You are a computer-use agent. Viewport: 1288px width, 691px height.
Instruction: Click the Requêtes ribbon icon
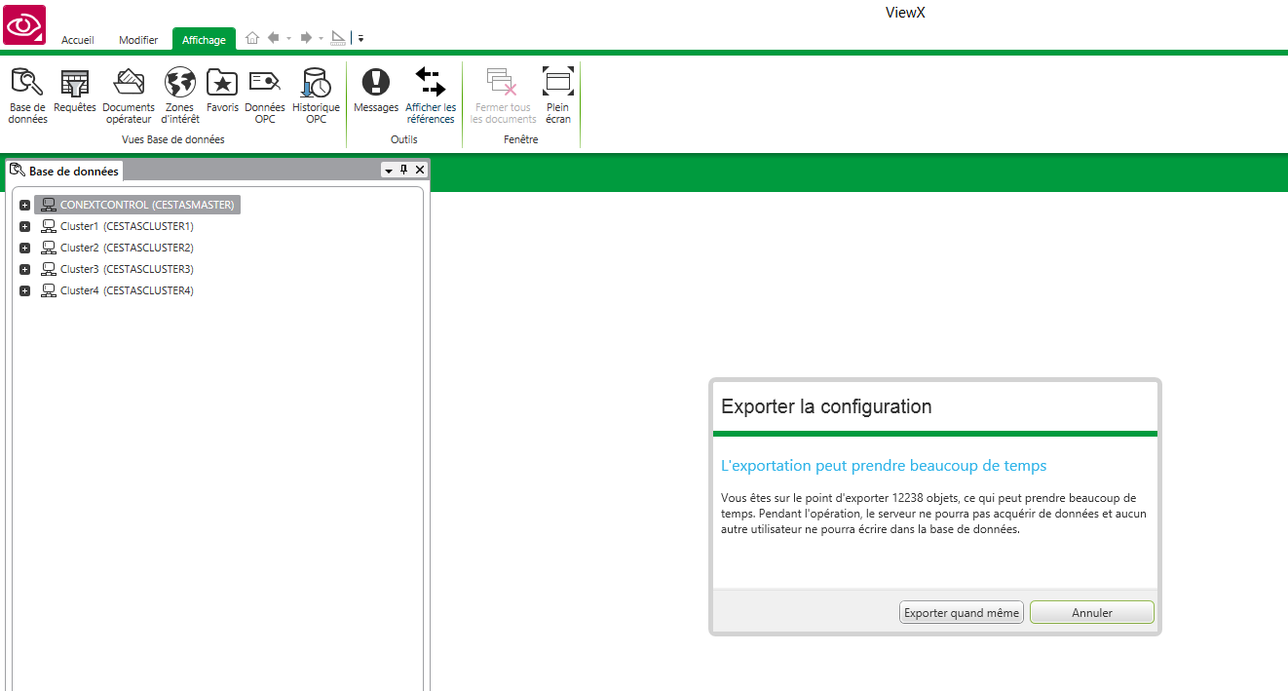point(75,94)
